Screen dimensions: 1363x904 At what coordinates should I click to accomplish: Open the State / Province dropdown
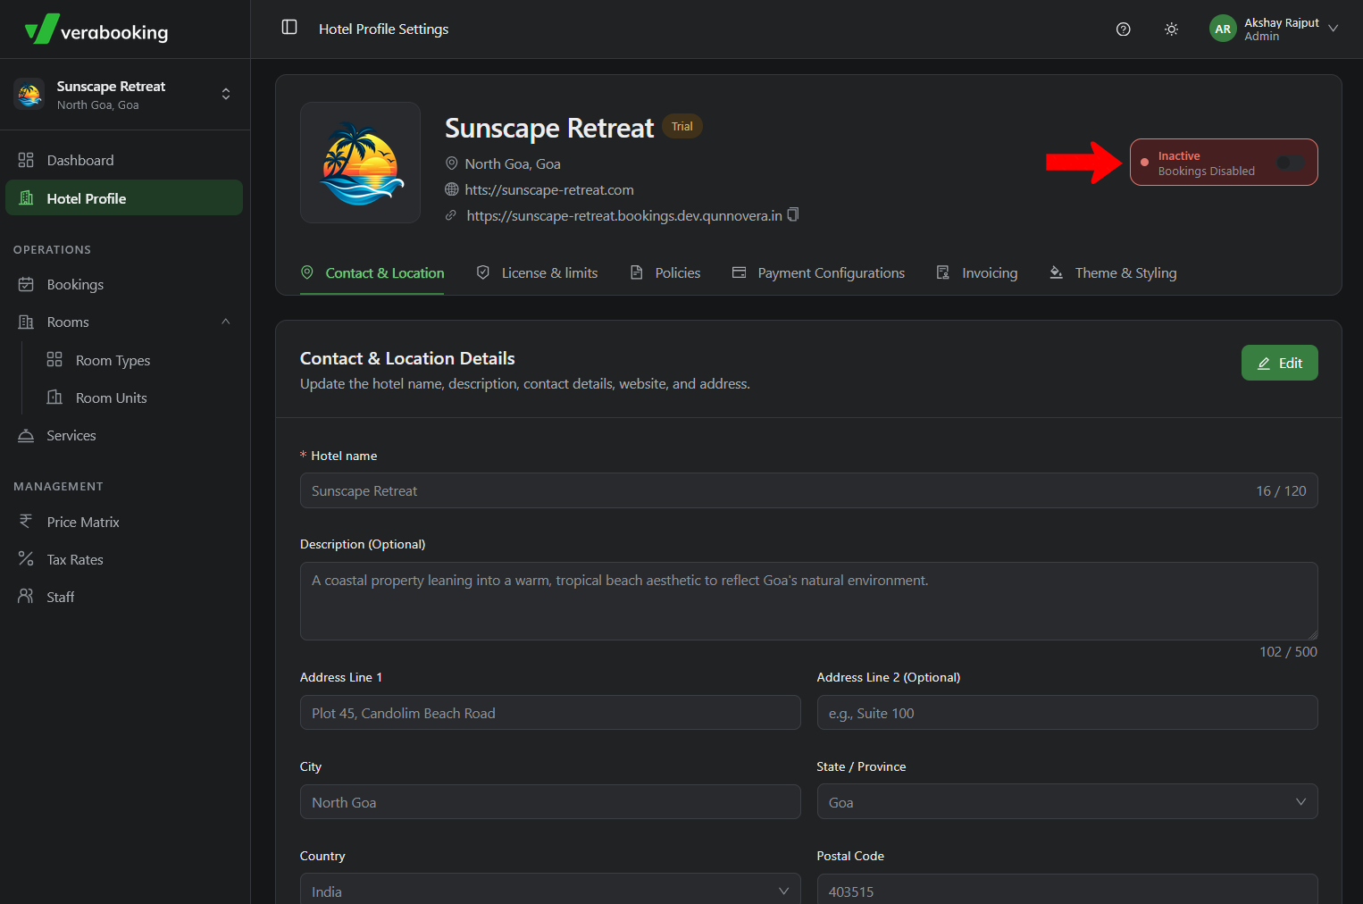pyautogui.click(x=1067, y=802)
